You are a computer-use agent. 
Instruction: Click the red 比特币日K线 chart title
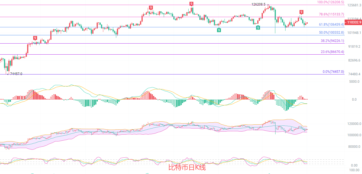pyautogui.click(x=187, y=167)
